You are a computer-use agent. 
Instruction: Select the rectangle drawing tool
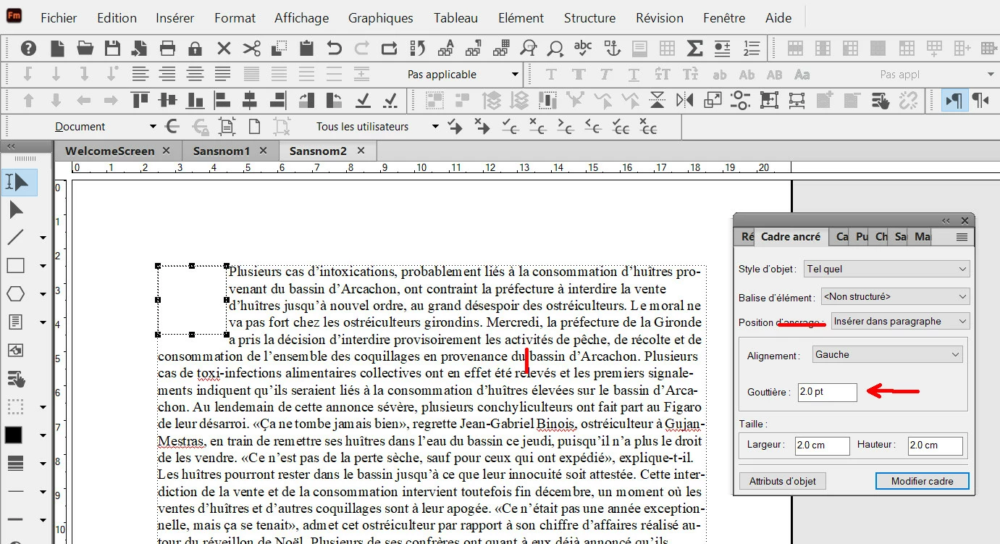click(15, 265)
